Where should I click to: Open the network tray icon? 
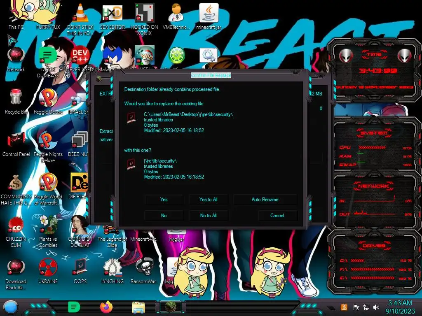click(x=366, y=307)
